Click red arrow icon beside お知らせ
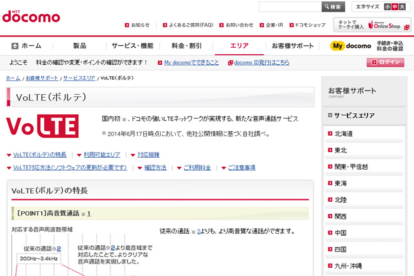The width and height of the screenshot is (414, 276). [x=127, y=25]
